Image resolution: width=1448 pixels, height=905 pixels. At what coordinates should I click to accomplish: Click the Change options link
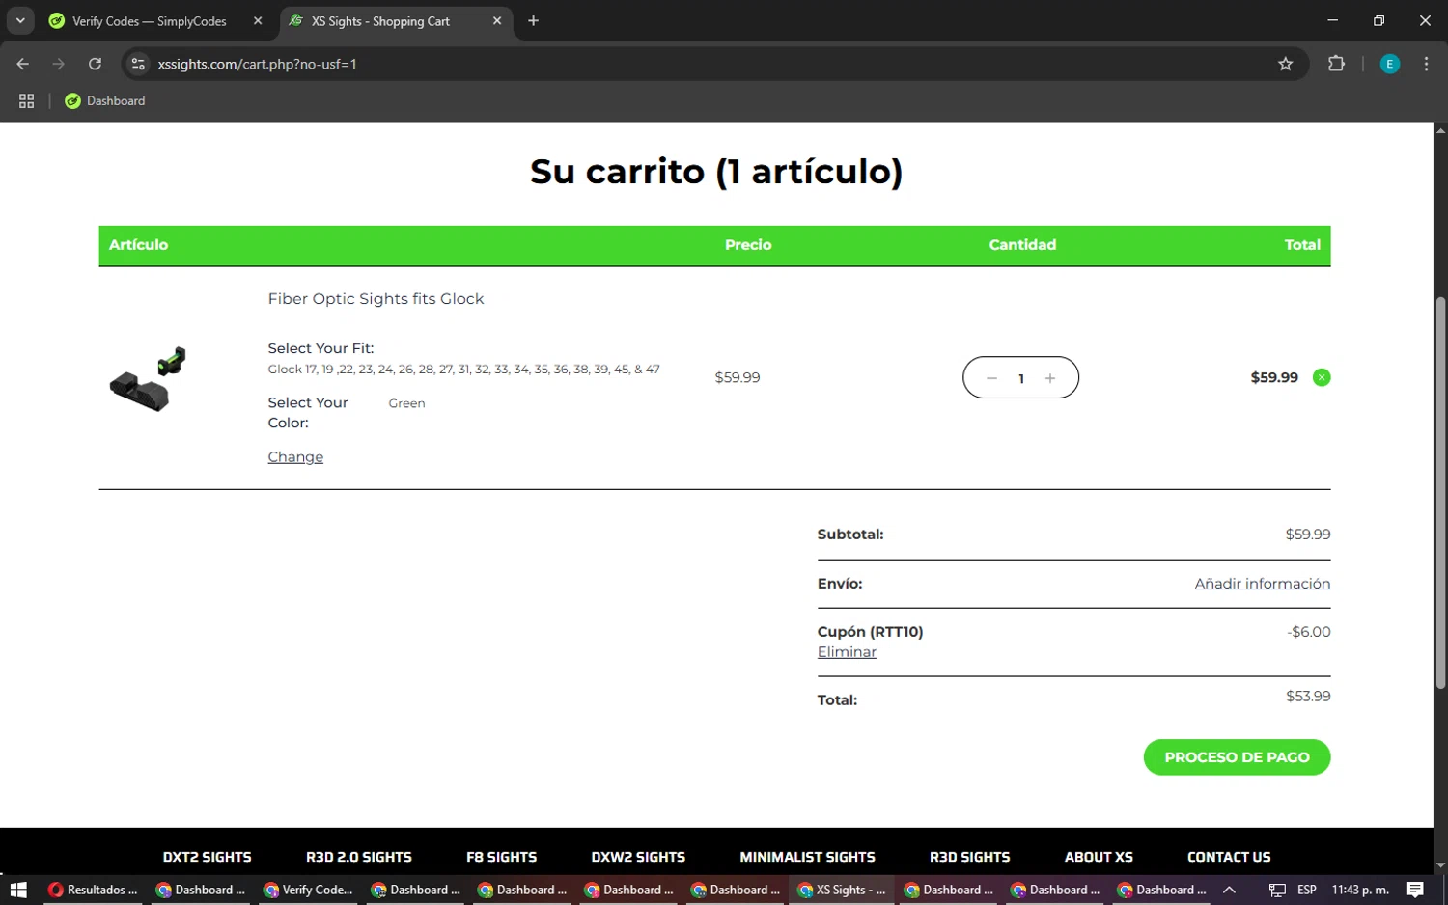(x=295, y=457)
